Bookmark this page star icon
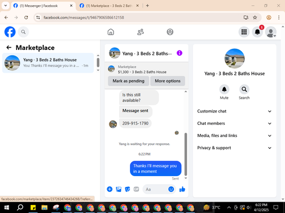 coord(255,18)
